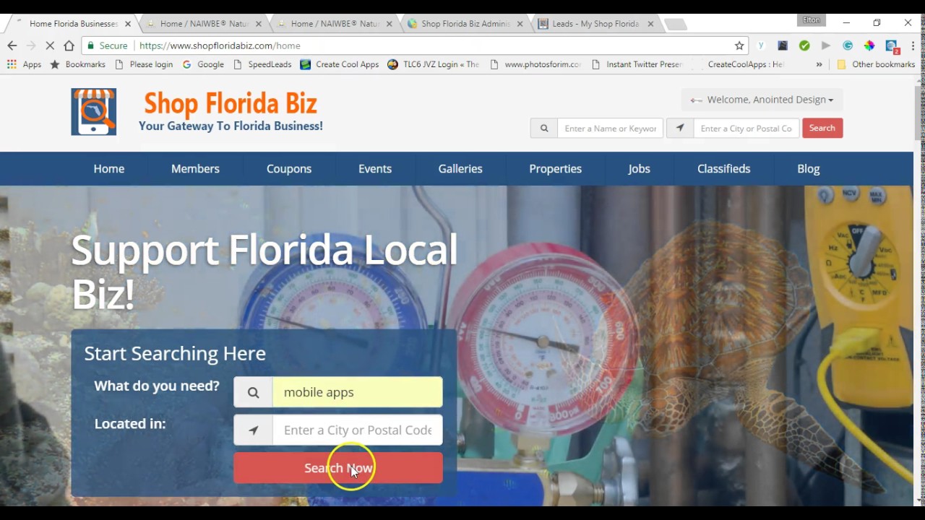The height and width of the screenshot is (520, 925).
Task: Open the Apps shortcut in bookmarks bar
Action: [25, 64]
